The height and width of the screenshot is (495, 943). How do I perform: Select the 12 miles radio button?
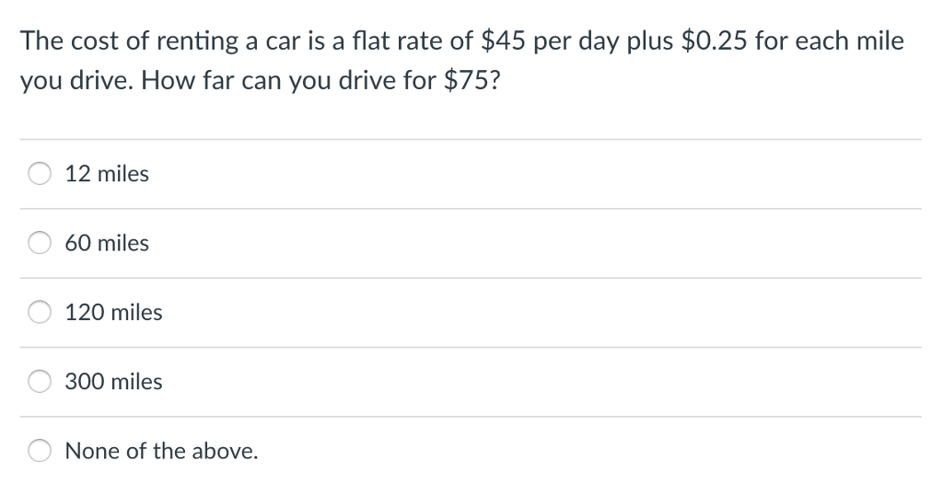tap(40, 174)
